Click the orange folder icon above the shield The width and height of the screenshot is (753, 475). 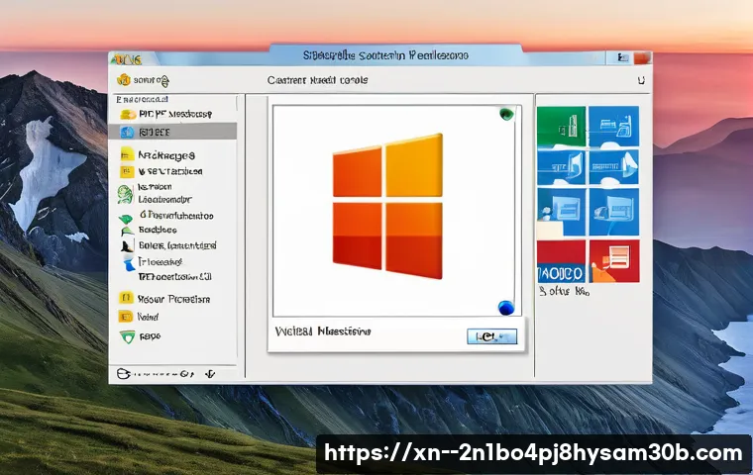tap(126, 317)
